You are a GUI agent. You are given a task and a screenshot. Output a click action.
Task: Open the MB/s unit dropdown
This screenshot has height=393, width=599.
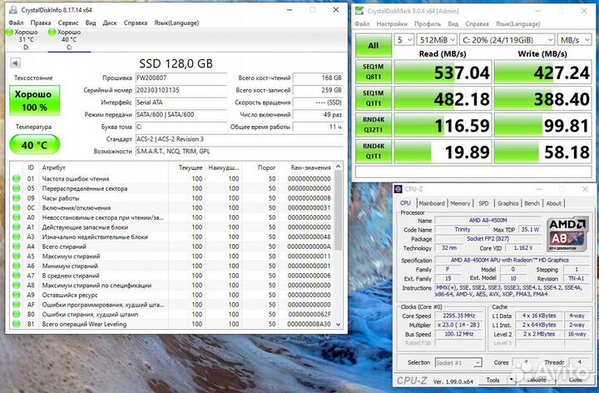(x=575, y=40)
